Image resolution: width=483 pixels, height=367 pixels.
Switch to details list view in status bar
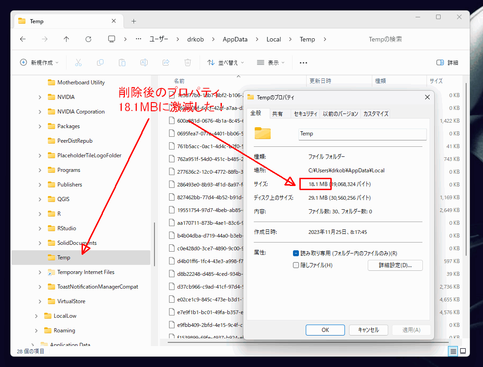pos(453,351)
